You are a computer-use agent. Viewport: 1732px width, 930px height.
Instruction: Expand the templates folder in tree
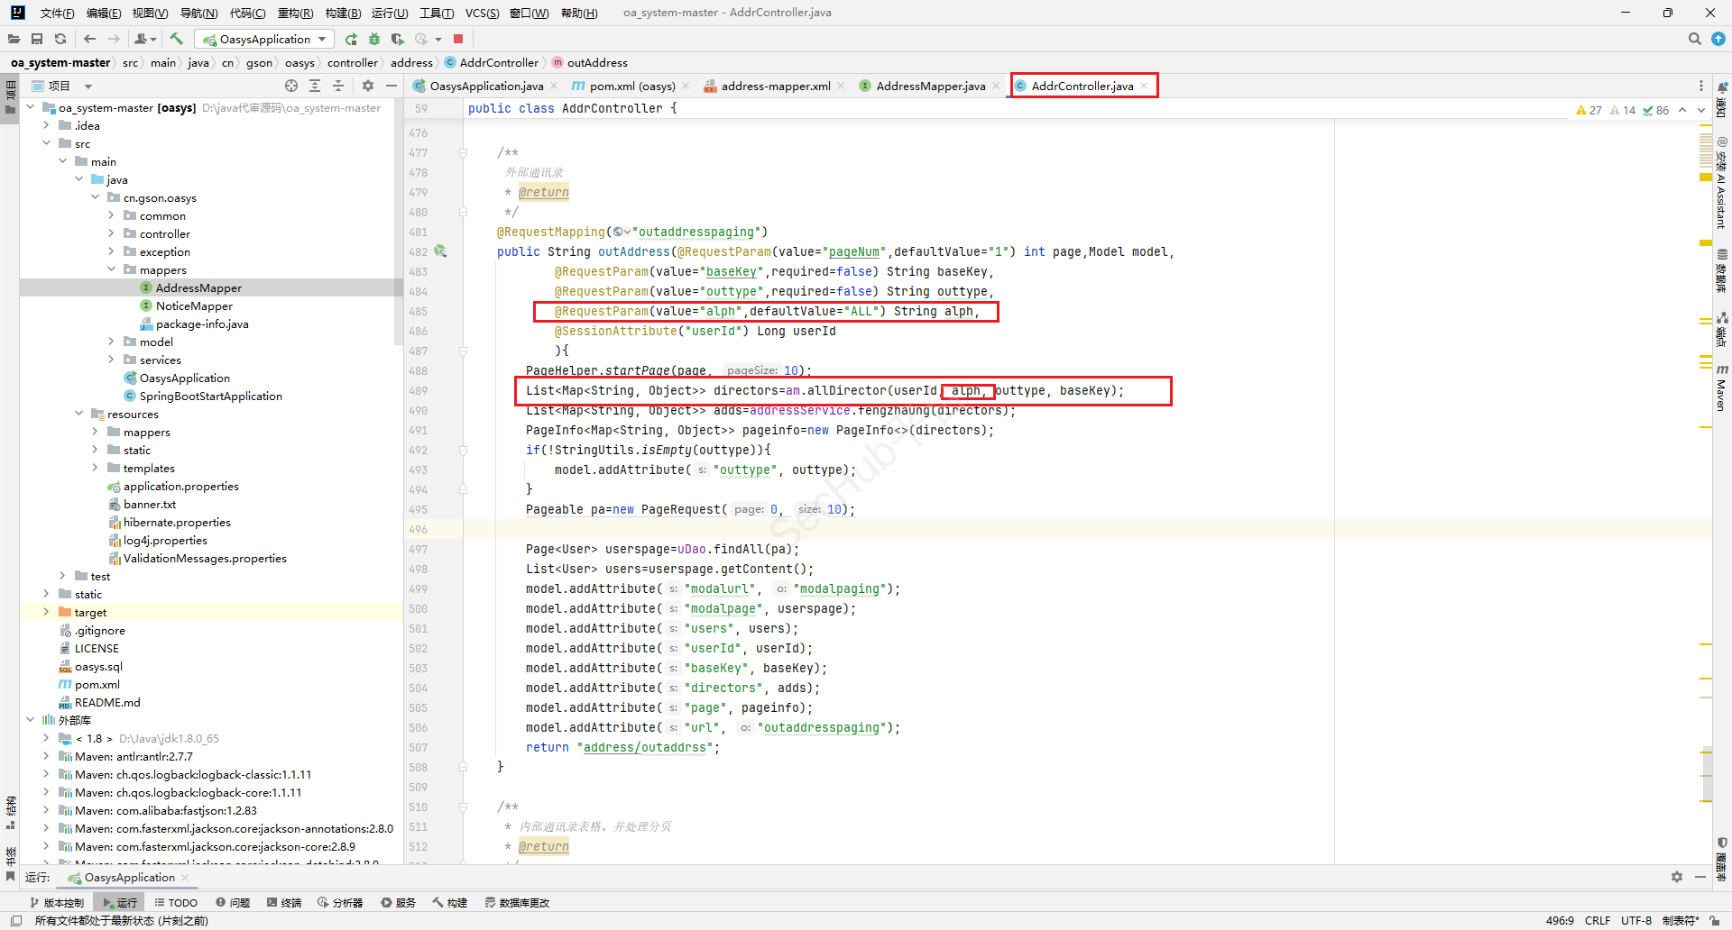[x=95, y=468]
